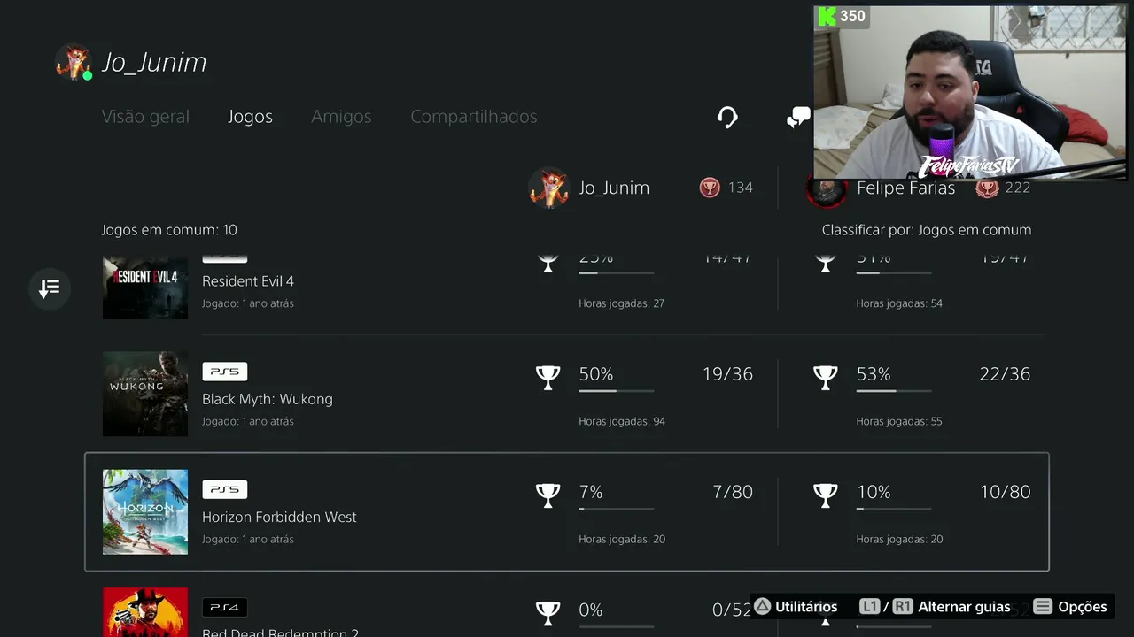Open the Amigos tab
Screen dimensions: 1134x637
tap(341, 117)
